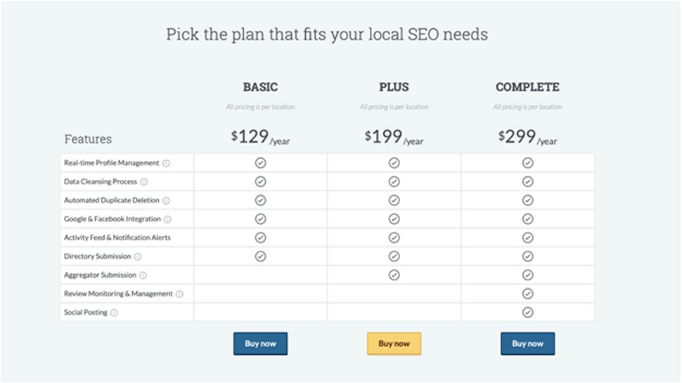682x383 pixels.
Task: Click info icon beside Real-time Profile Management
Action: [166, 164]
